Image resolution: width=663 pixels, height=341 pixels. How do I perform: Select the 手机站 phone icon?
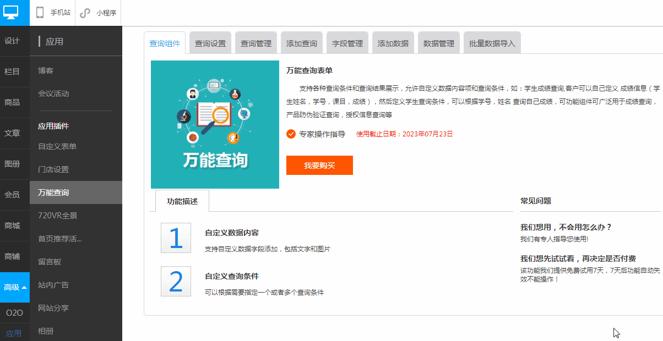tap(40, 13)
